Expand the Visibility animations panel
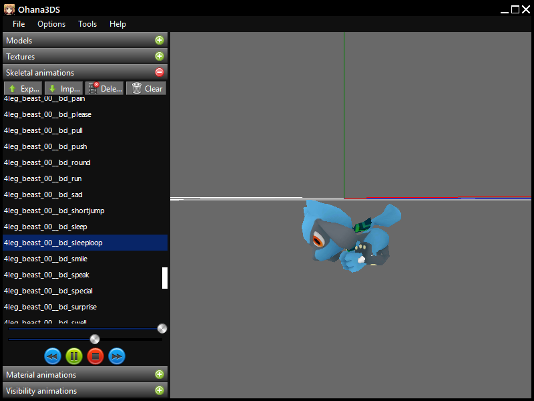Image resolution: width=534 pixels, height=401 pixels. coord(159,391)
